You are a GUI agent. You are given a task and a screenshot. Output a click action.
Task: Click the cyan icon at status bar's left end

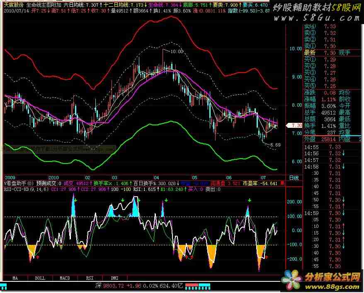point(3,286)
